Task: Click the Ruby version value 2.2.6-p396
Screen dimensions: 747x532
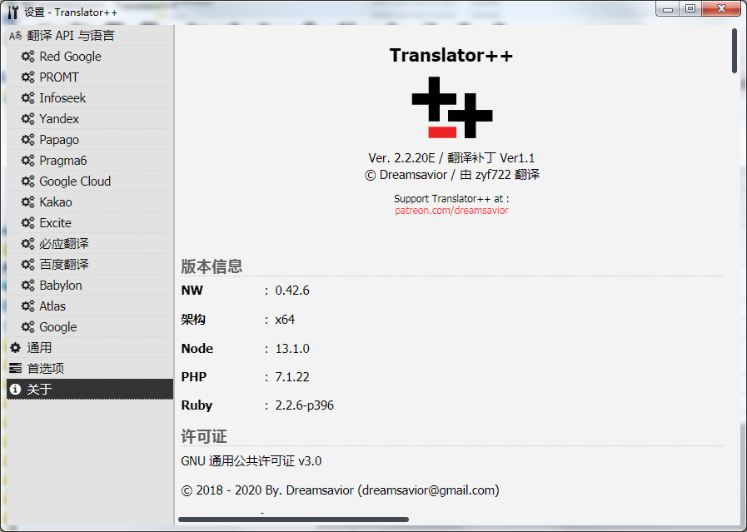Action: point(305,405)
